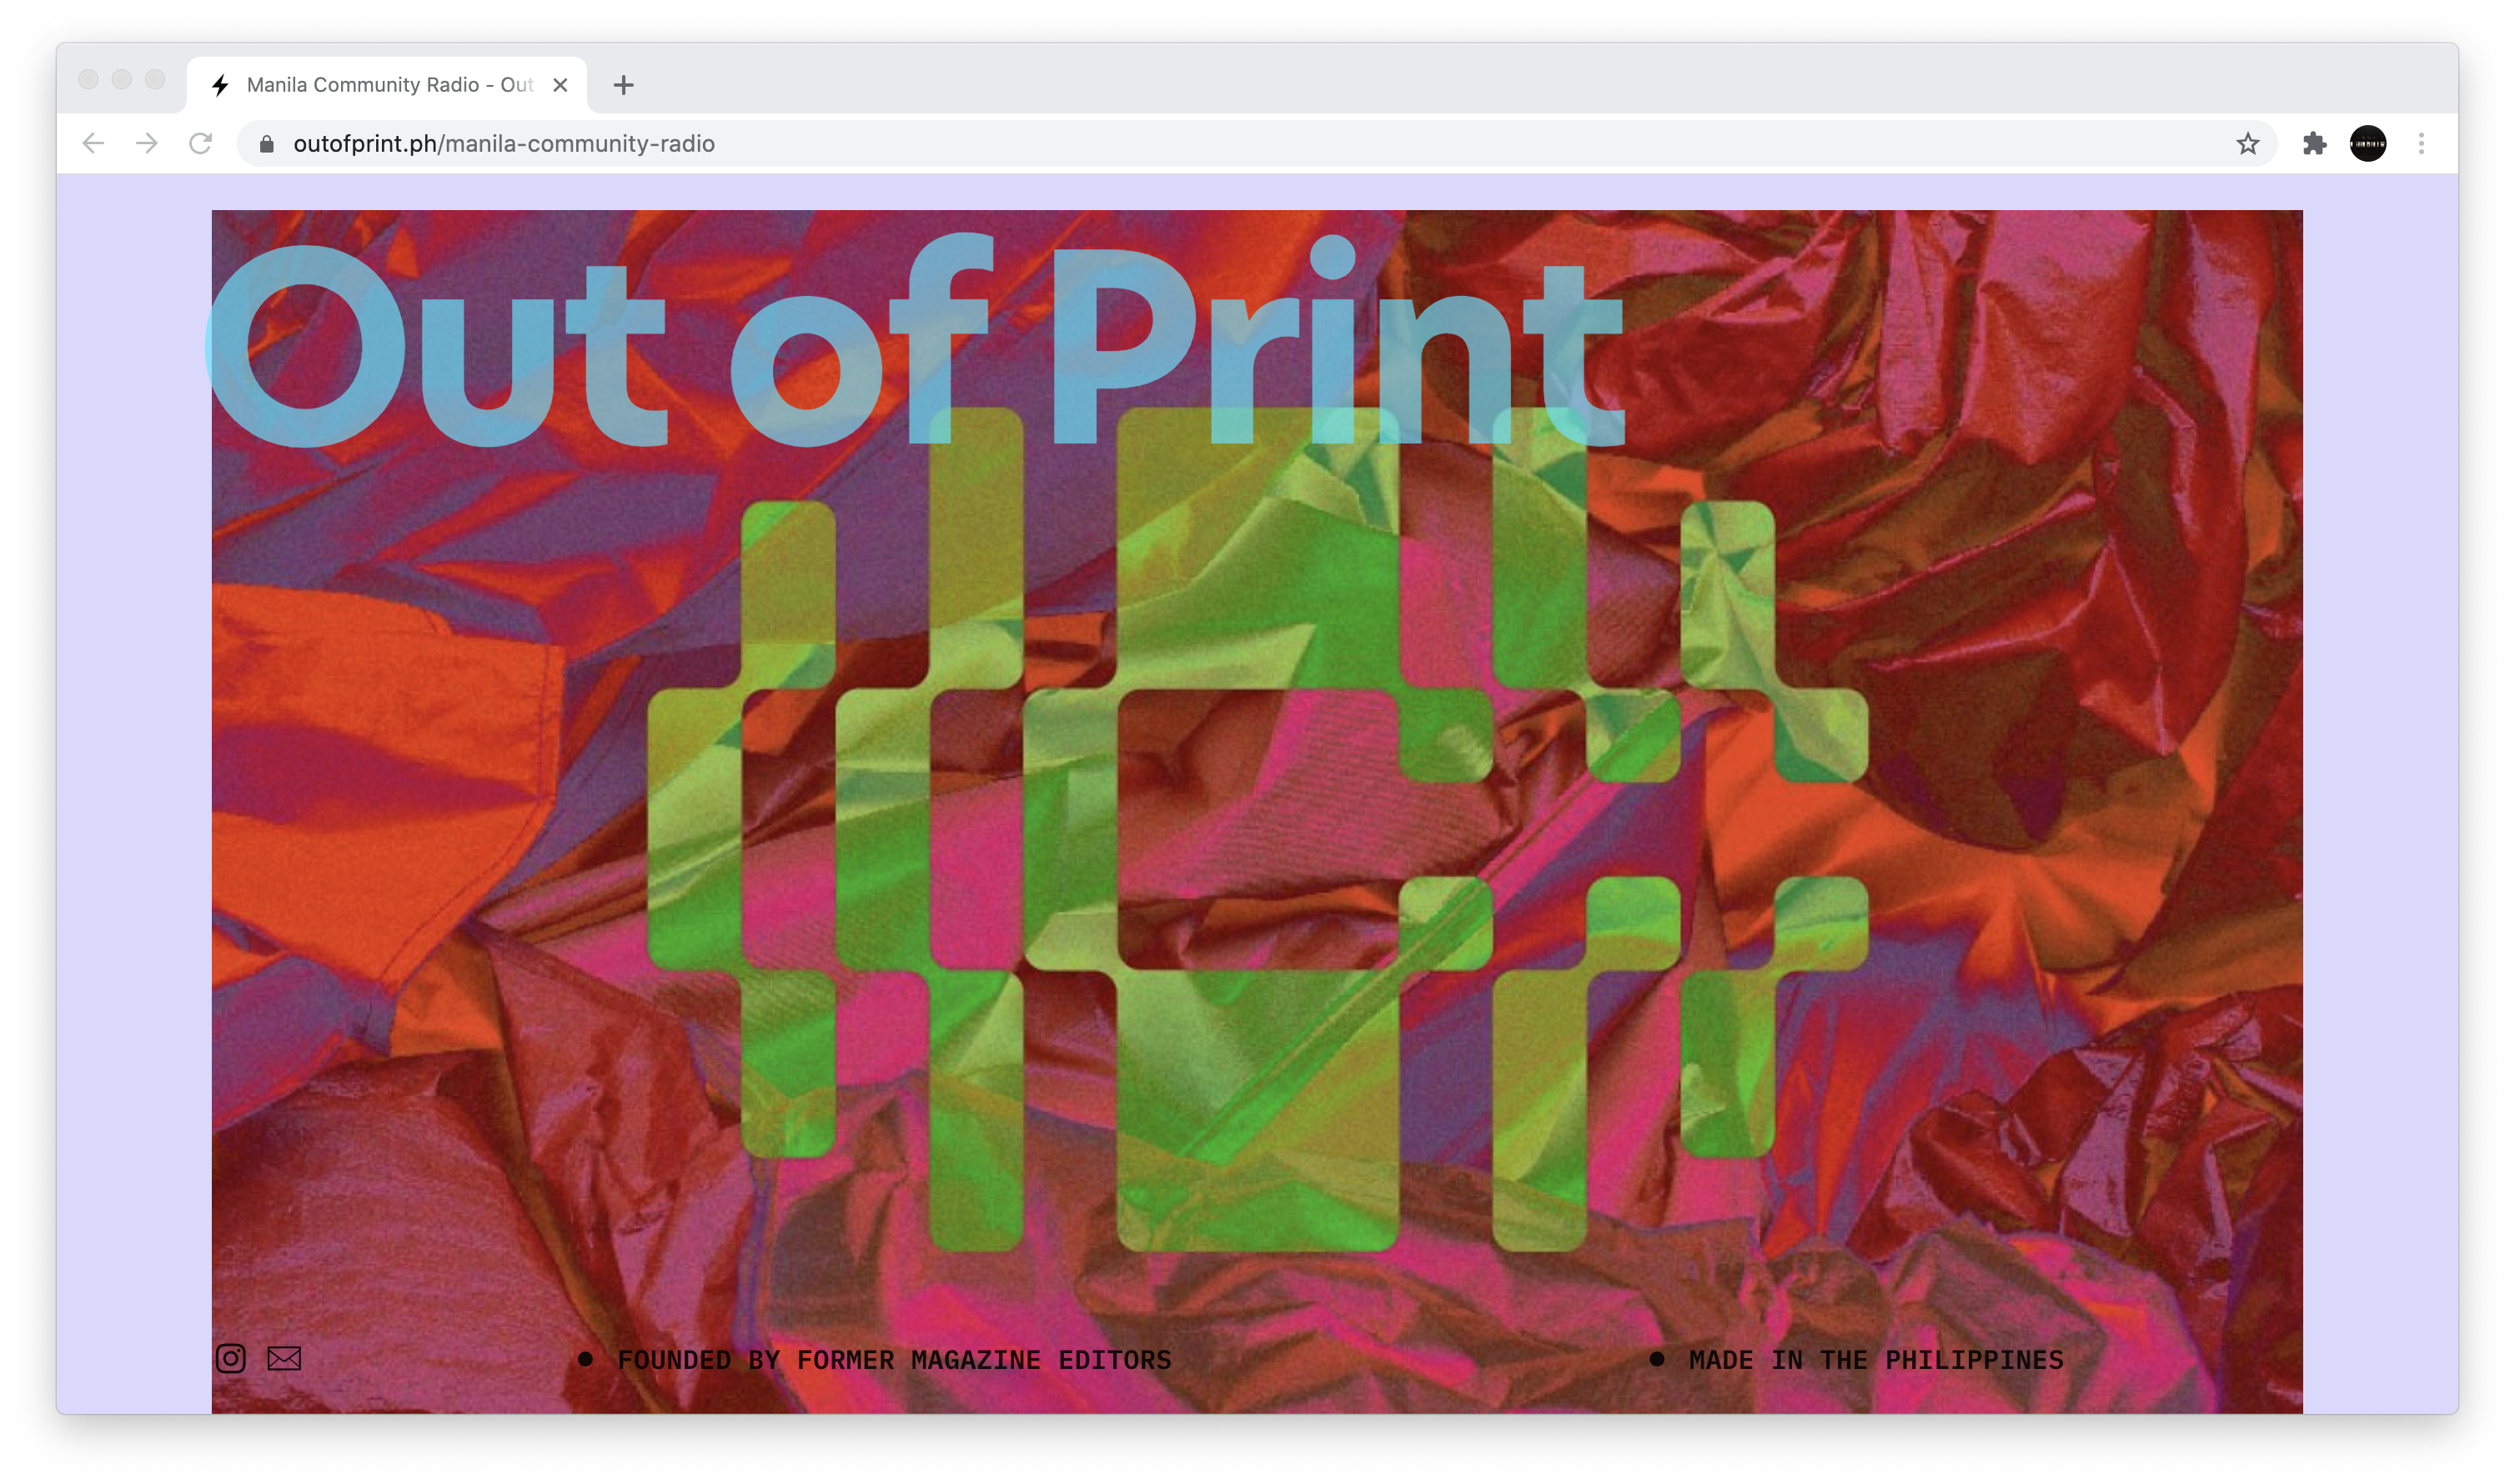Screen dimensions: 2515x1484
Task: Click the green pixel logo graphic
Action: 1257,830
